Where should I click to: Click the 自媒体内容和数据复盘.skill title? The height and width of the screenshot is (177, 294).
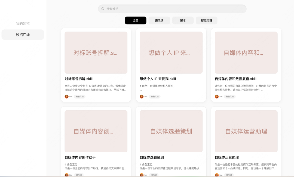coord(235,79)
